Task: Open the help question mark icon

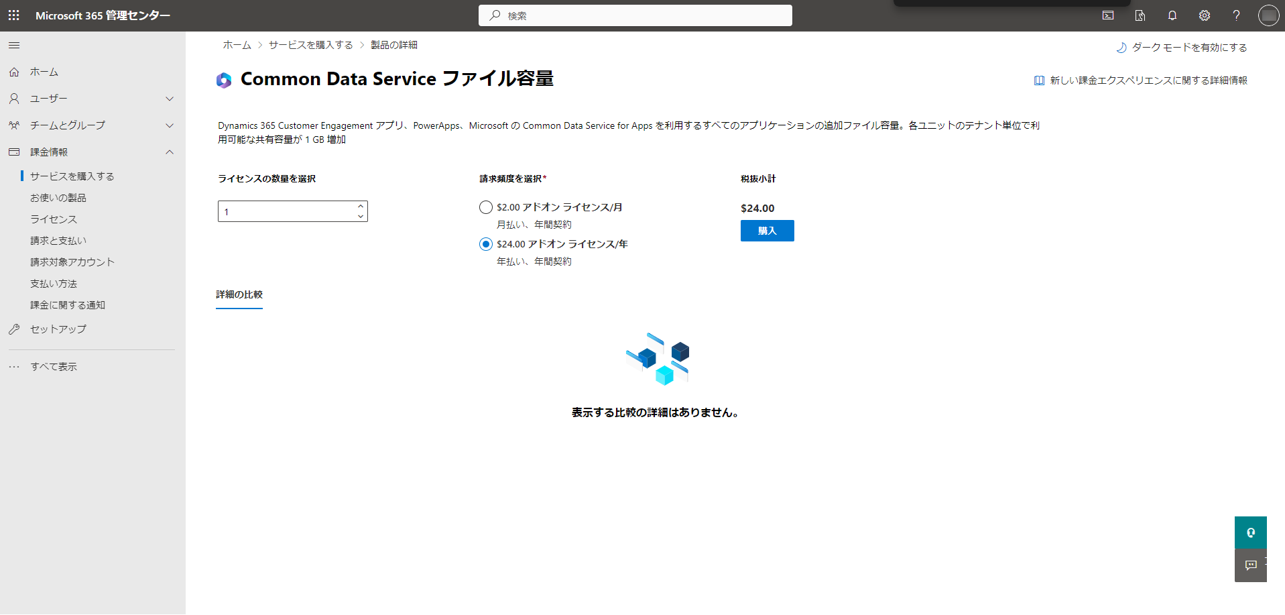Action: click(x=1237, y=15)
